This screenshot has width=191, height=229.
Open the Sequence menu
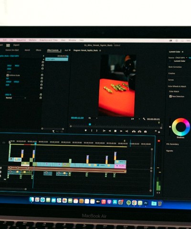(21, 40)
